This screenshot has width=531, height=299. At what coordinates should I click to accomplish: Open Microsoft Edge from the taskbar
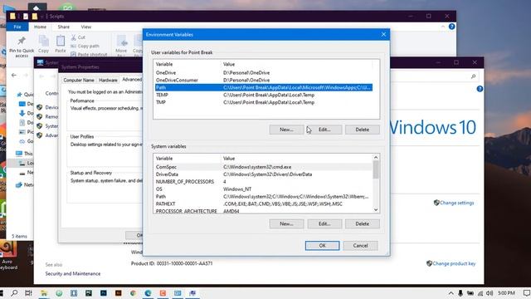[148, 293]
